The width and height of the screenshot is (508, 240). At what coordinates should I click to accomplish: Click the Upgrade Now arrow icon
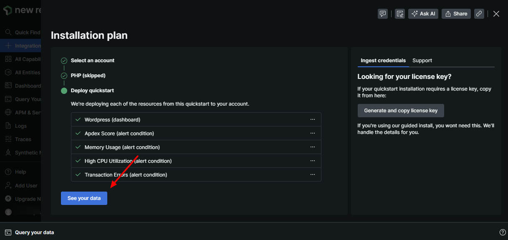coord(8,199)
